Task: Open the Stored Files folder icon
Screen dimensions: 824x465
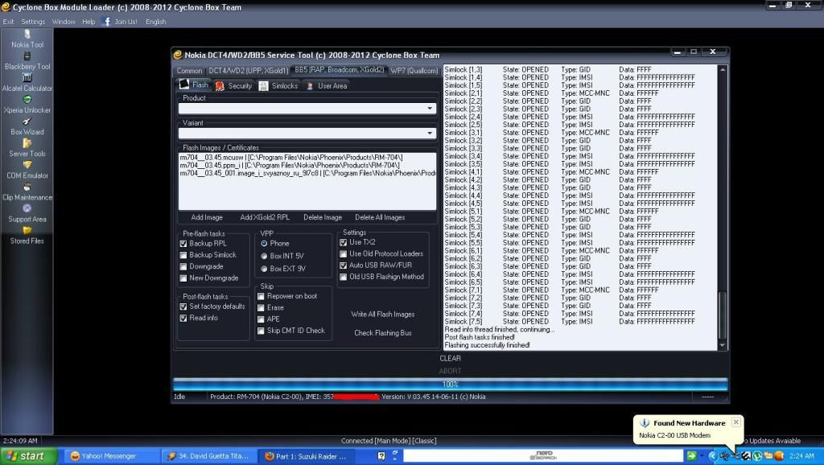Action: click(27, 230)
